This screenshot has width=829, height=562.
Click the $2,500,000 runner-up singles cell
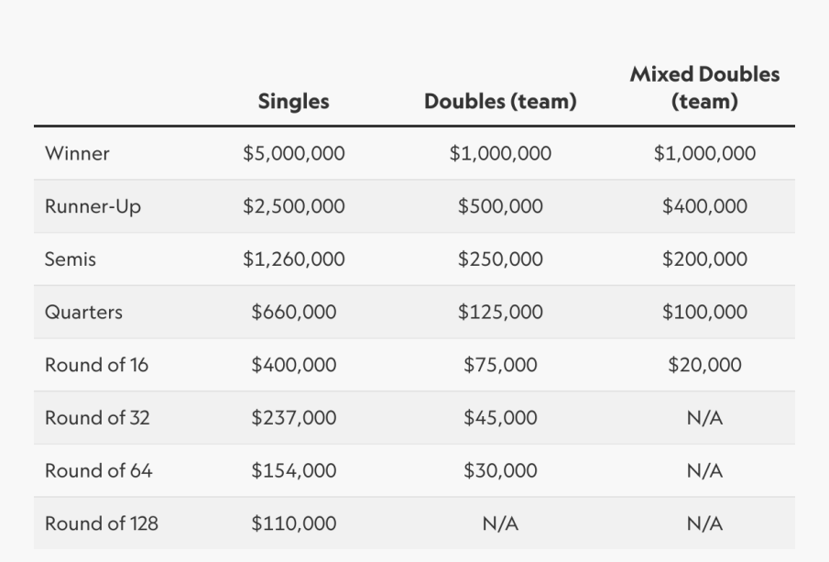[x=294, y=206]
